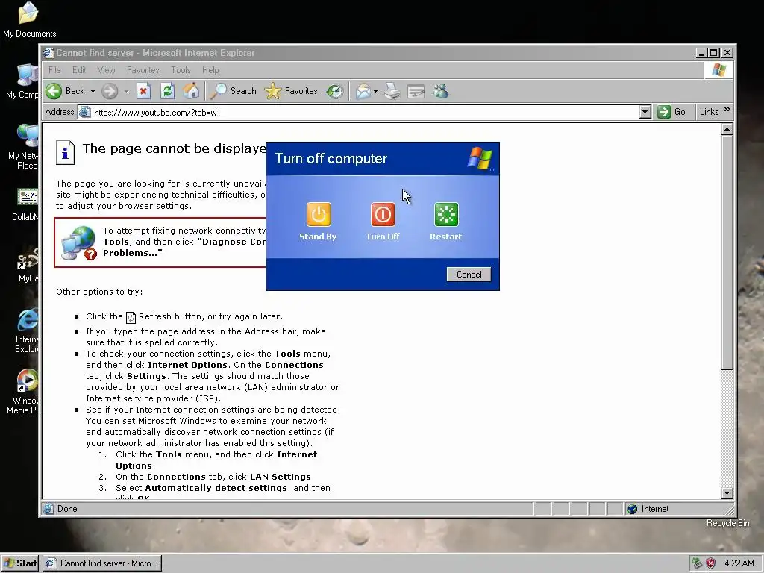The width and height of the screenshot is (764, 573).
Task: Open the address bar dropdown list
Action: point(645,112)
